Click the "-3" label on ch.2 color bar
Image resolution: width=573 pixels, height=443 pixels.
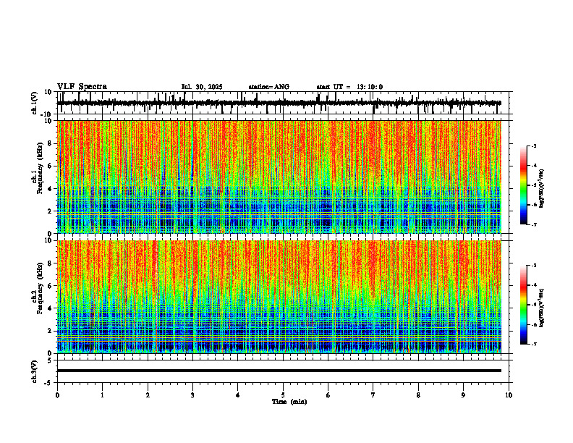click(x=534, y=266)
